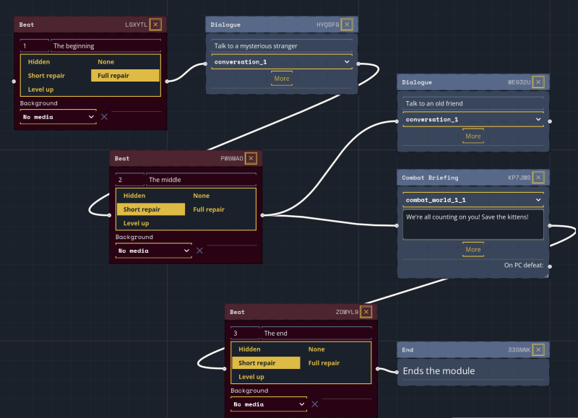Click More in Combat Briefing node
578x418 pixels.
(473, 249)
